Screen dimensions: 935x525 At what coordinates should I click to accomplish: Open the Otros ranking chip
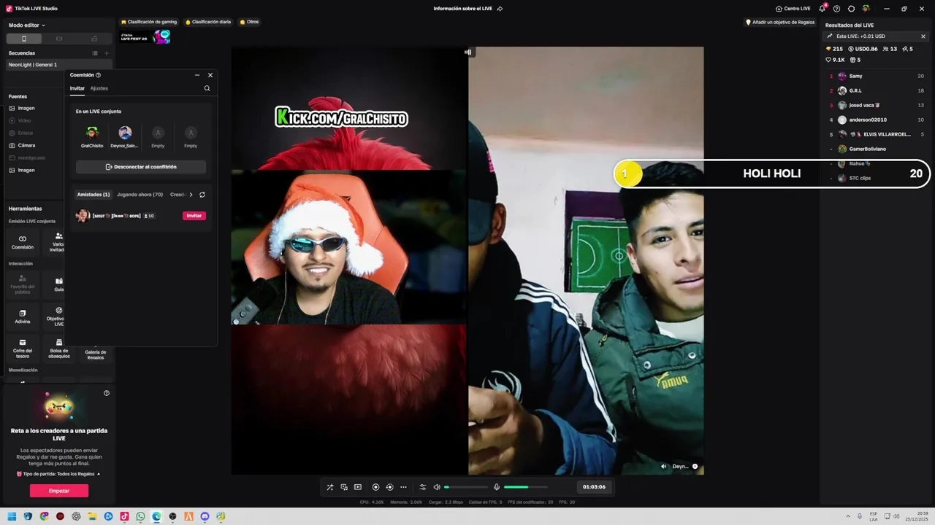point(249,22)
